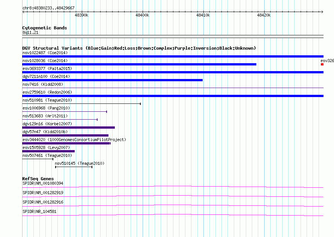This screenshot has height=237, width=334.
Task: Open the dgv129n16 (Korbel2007) label
Action: [47, 124]
